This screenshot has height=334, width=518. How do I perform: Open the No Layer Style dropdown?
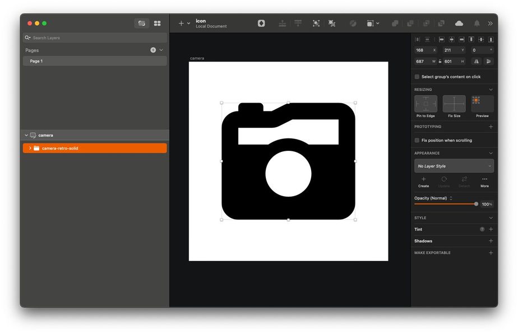(454, 166)
